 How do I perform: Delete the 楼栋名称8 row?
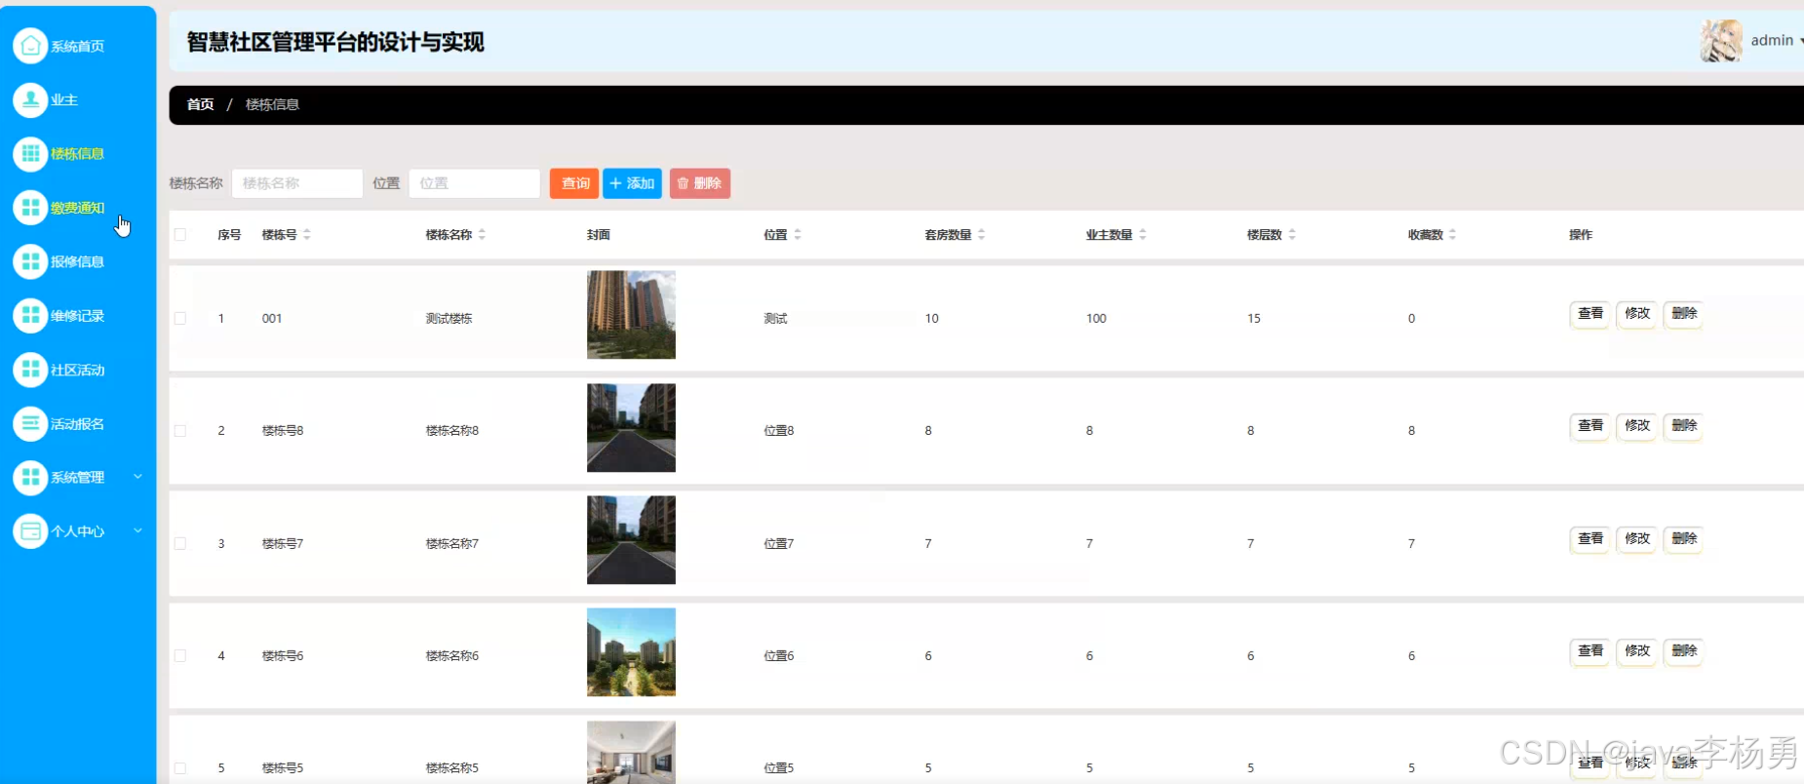coord(1684,426)
